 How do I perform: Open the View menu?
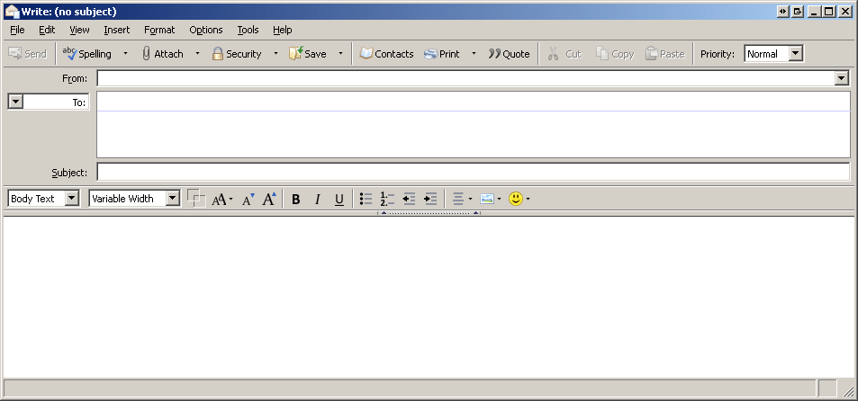pos(79,30)
